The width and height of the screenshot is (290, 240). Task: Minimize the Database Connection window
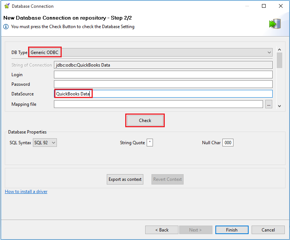pyautogui.click(x=247, y=6)
